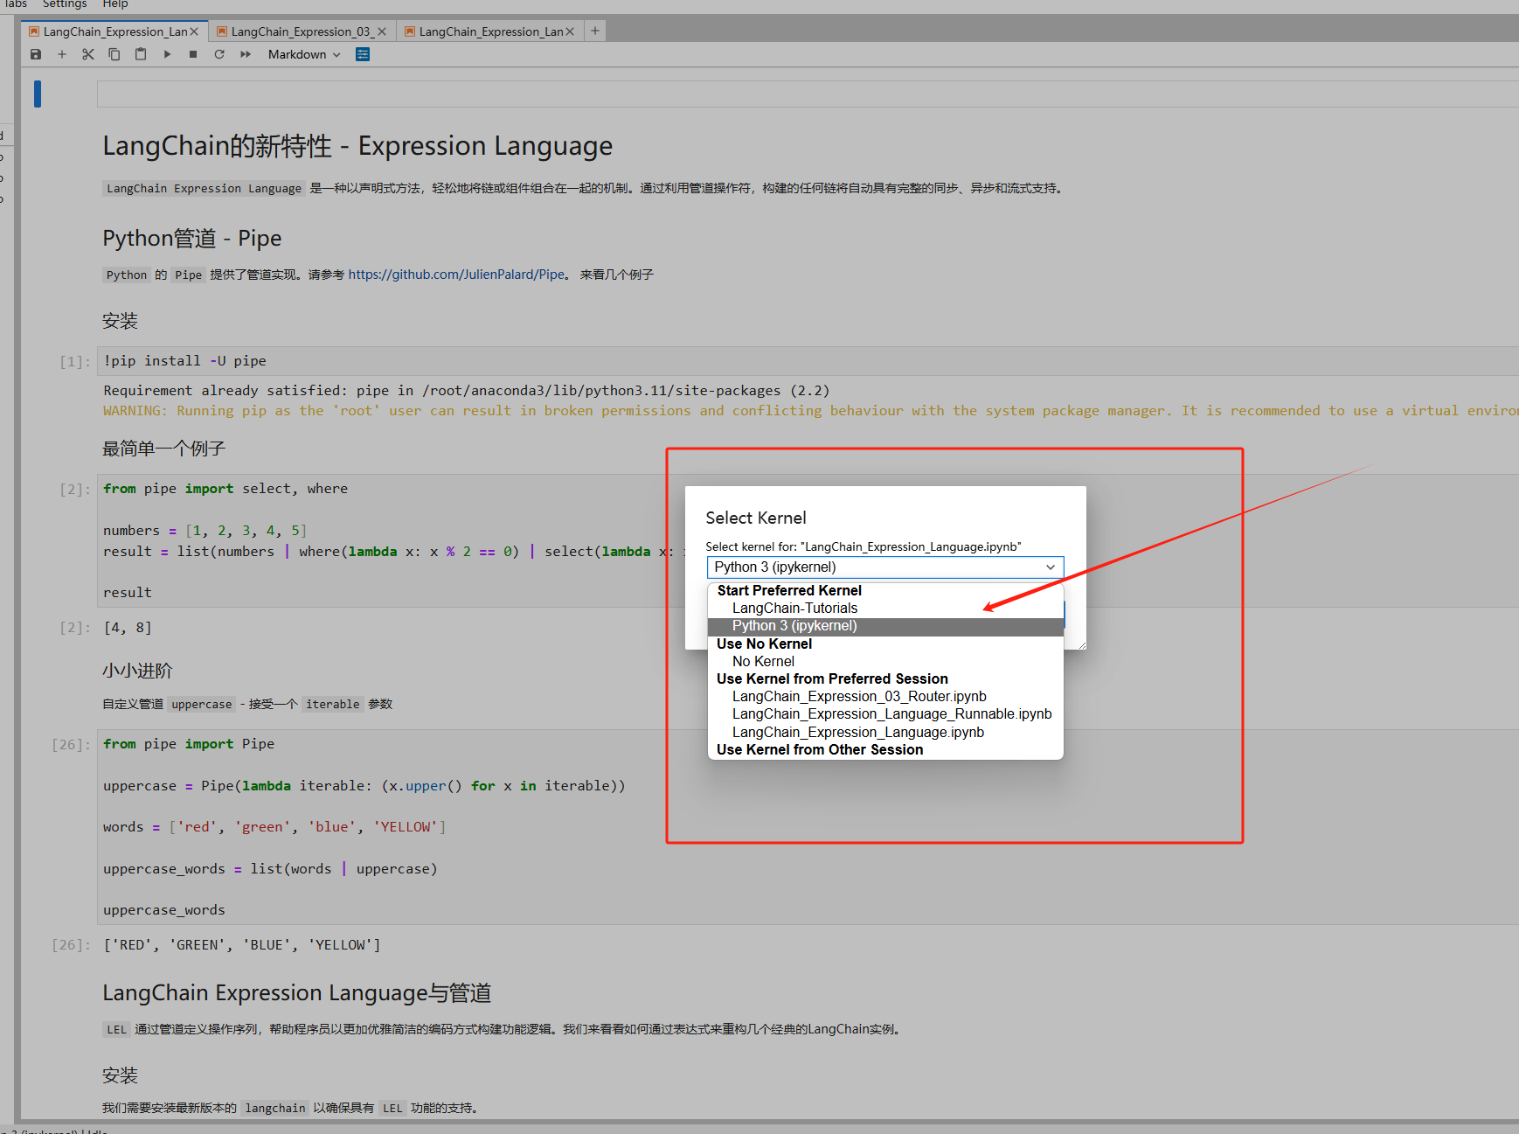Click the 'Use Kernel from Other Session' label
The width and height of the screenshot is (1519, 1134).
820,750
